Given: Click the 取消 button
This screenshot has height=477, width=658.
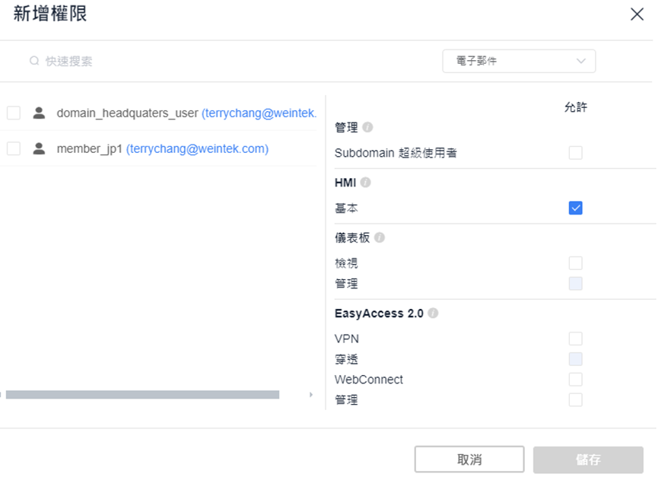Looking at the screenshot, I should click(x=469, y=460).
